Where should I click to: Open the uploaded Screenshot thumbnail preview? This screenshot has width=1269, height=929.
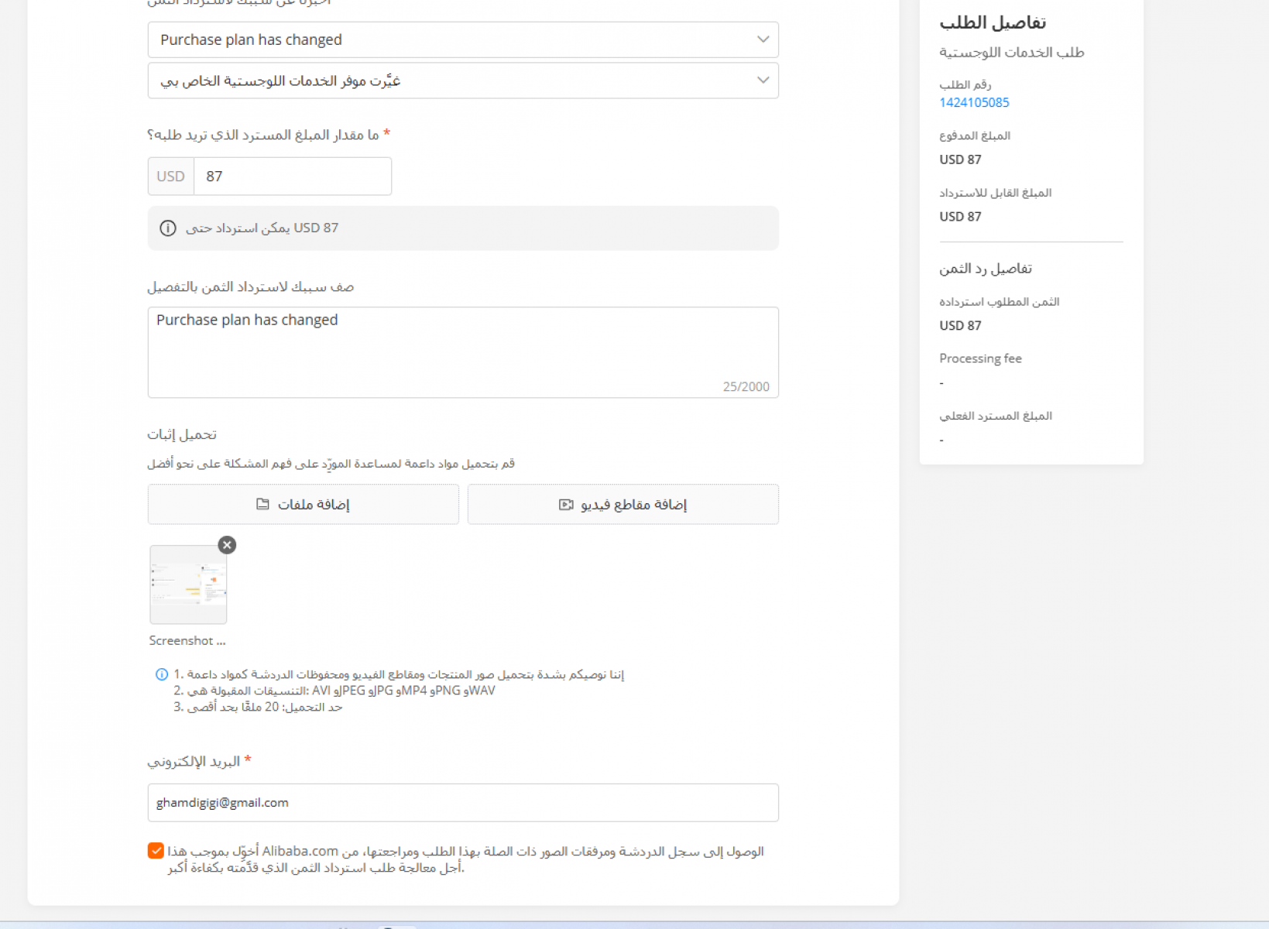click(188, 584)
